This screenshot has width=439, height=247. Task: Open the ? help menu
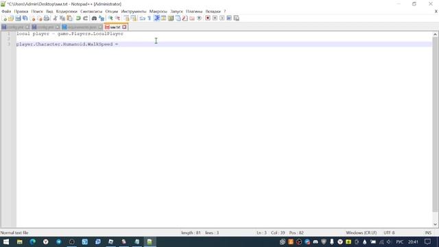coord(224,12)
